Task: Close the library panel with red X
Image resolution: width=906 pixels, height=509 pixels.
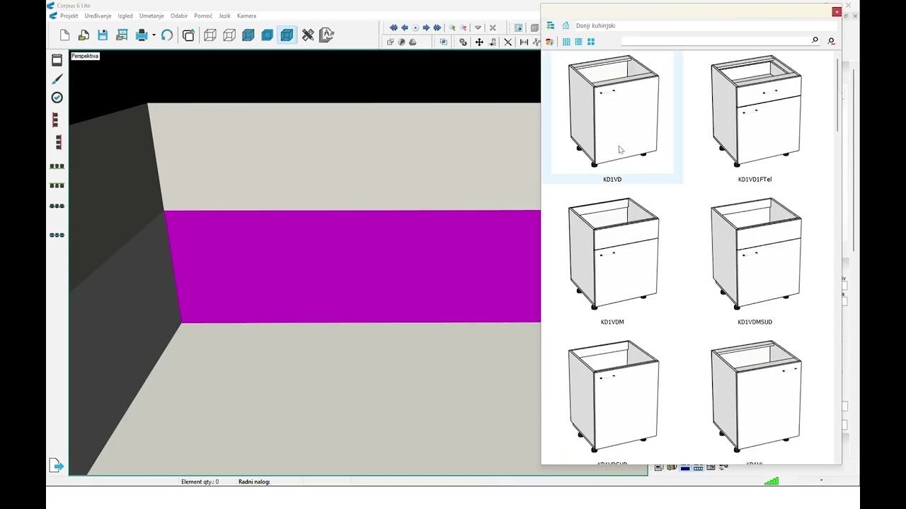Action: coord(837,11)
